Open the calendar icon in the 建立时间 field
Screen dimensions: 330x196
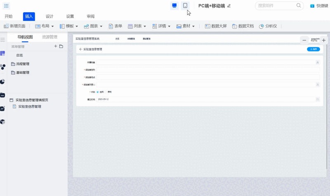318,99
